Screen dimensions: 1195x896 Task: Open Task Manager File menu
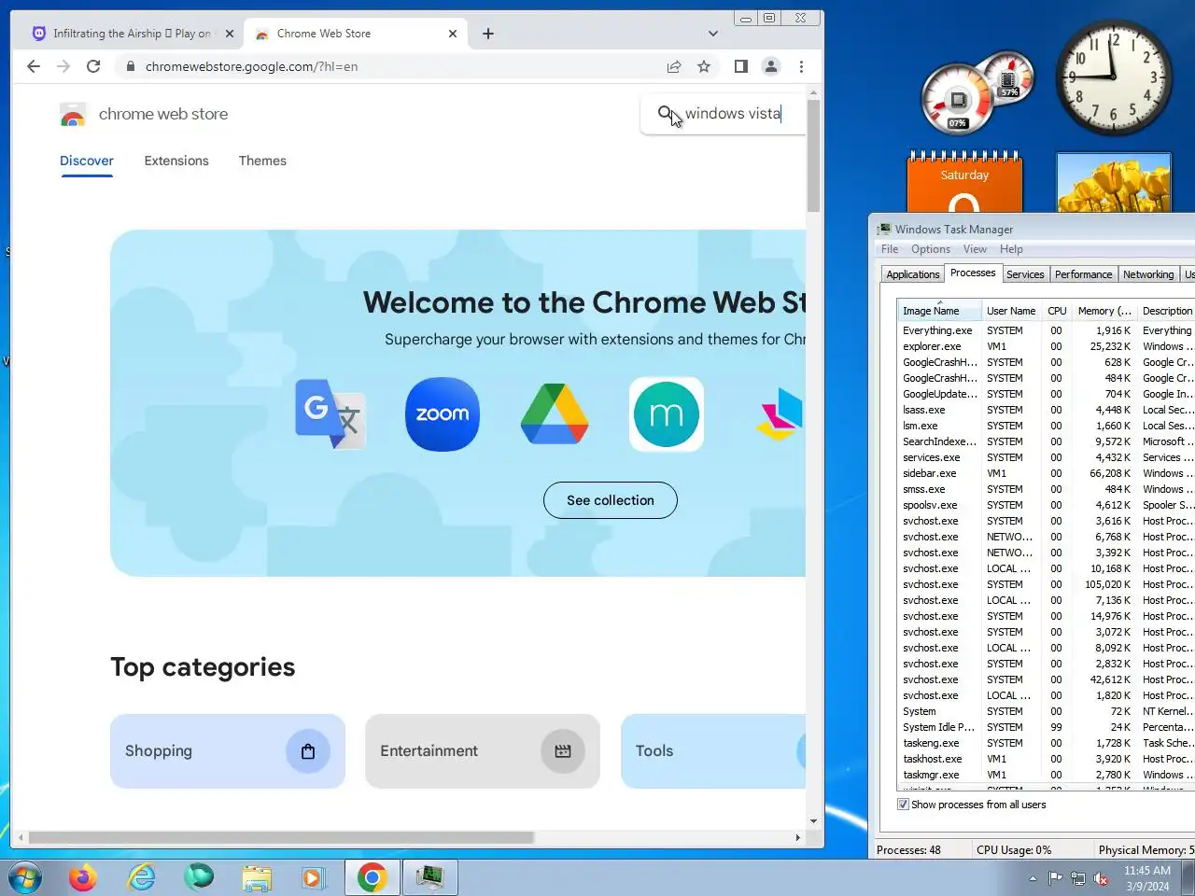tap(890, 249)
